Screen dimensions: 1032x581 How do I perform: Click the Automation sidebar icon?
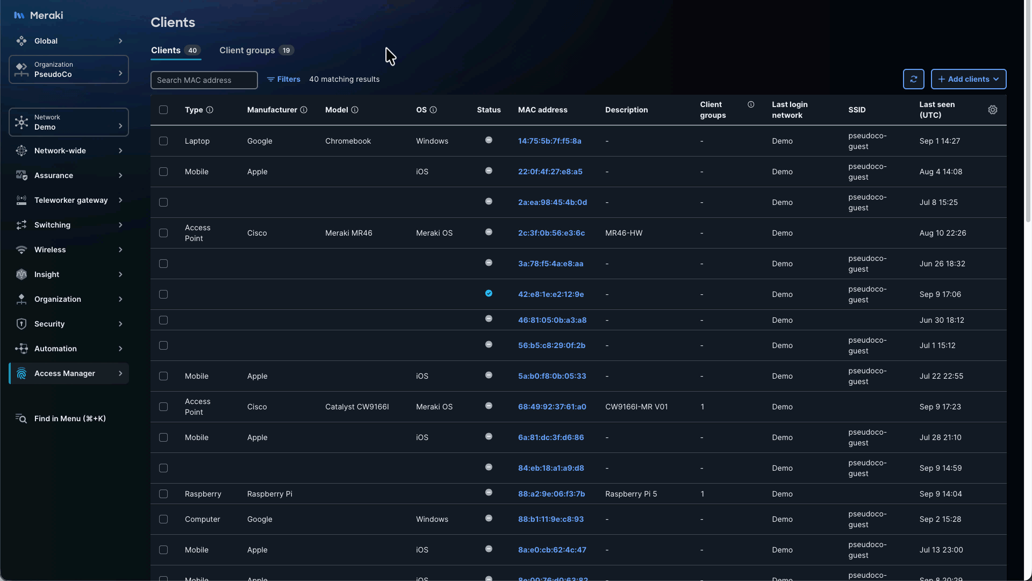21,349
